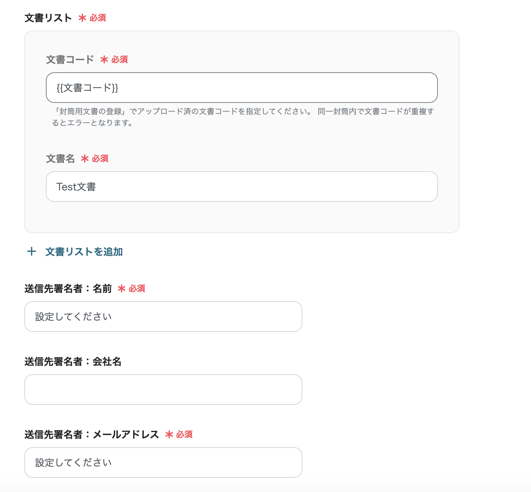Screen dimensions: 531x492
Task: Click the empty 送信先署名者：会社名 field
Action: 163,389
